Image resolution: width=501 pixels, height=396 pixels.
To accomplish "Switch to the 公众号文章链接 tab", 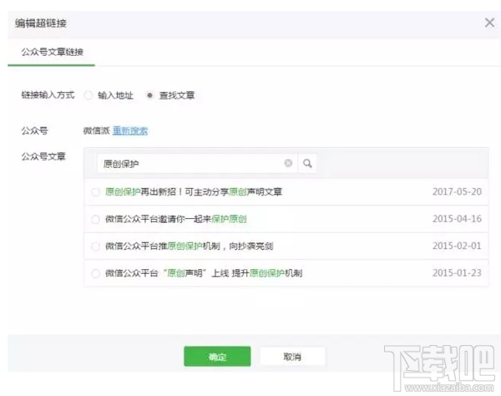I will pos(52,52).
